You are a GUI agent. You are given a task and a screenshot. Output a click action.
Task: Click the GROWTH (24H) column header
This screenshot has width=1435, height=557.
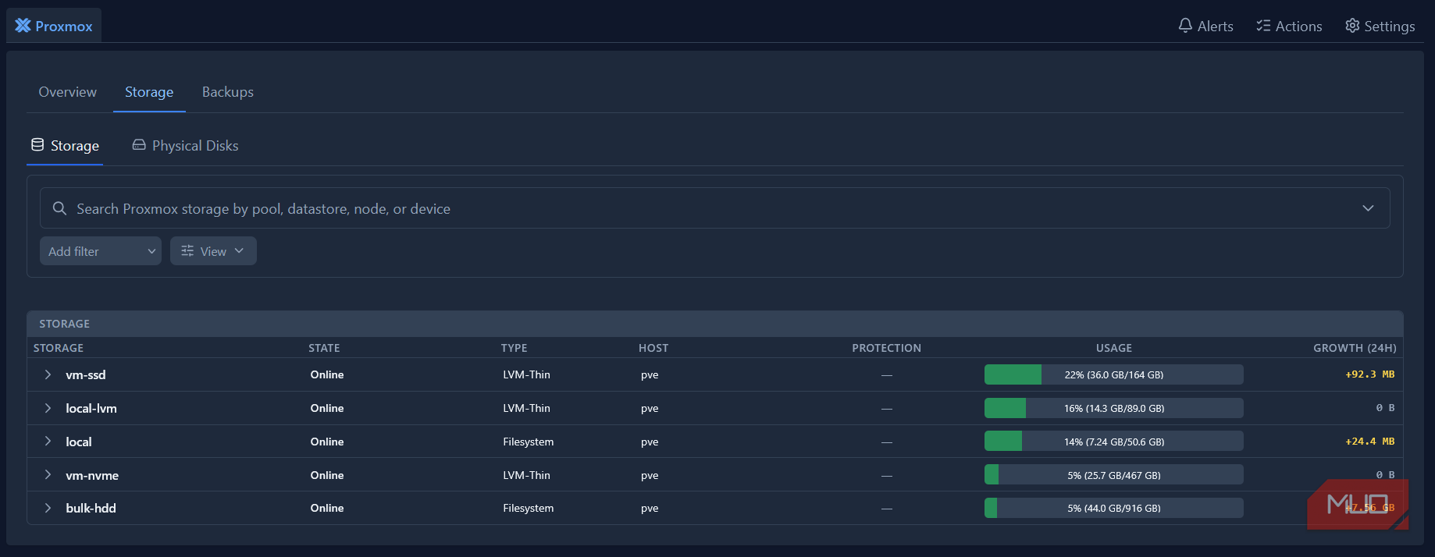click(x=1355, y=348)
